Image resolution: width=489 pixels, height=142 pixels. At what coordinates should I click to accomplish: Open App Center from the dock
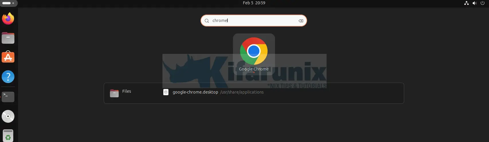[8, 57]
